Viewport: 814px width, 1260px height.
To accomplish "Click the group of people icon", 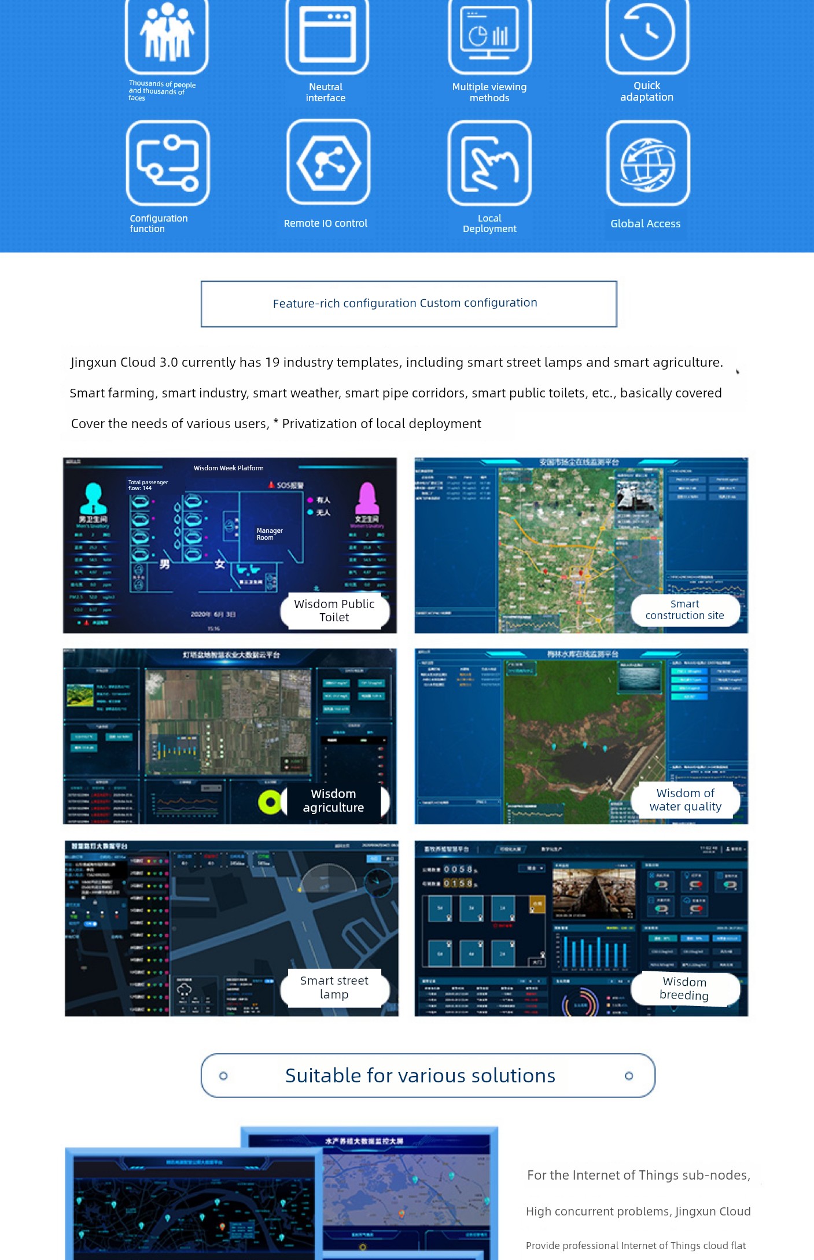I will pos(167,36).
